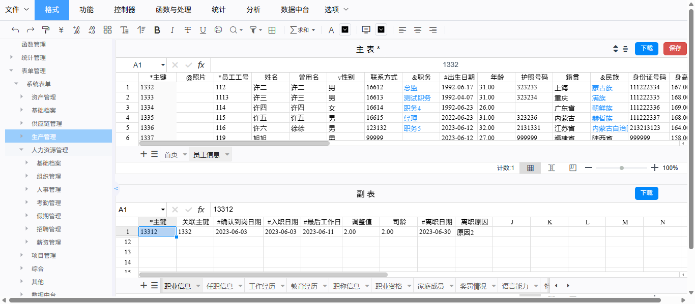Viewport: 695px width, 304px height.
Task: Click the 总监 link in the 职务 column
Action: tap(411, 87)
